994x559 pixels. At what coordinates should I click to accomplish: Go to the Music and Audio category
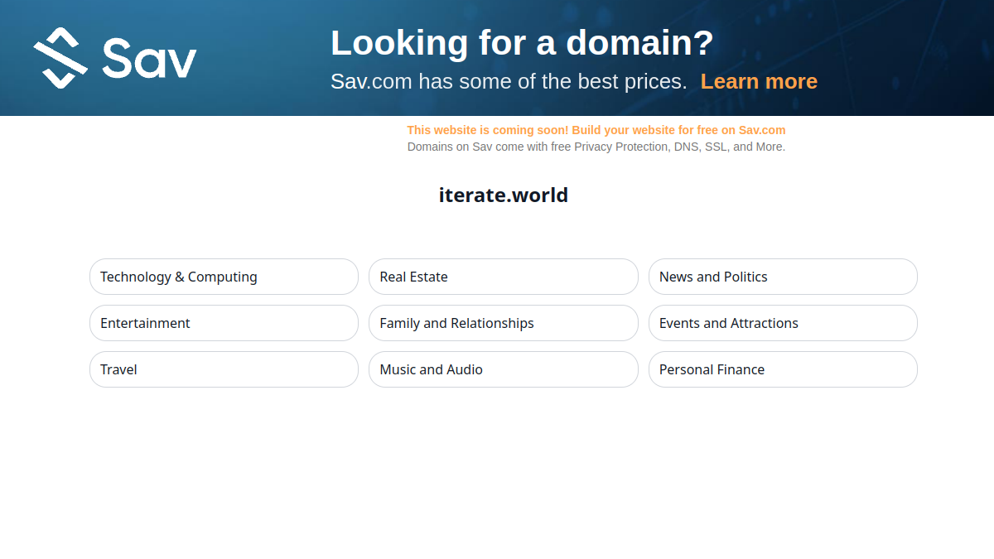(x=504, y=369)
